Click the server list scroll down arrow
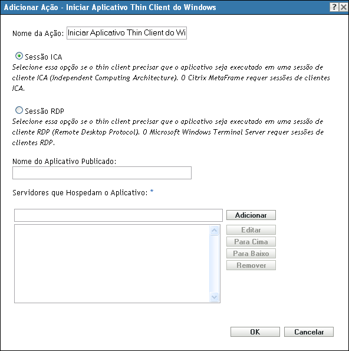This screenshot has width=349, height=351. [x=215, y=297]
